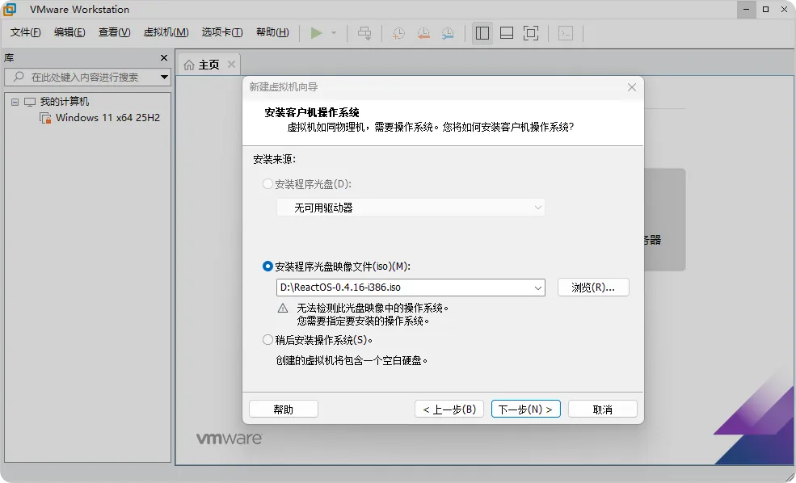Open the power options arrow beside the play button
796x483 pixels.
(334, 33)
